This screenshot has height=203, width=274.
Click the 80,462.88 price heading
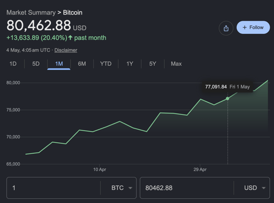point(39,26)
